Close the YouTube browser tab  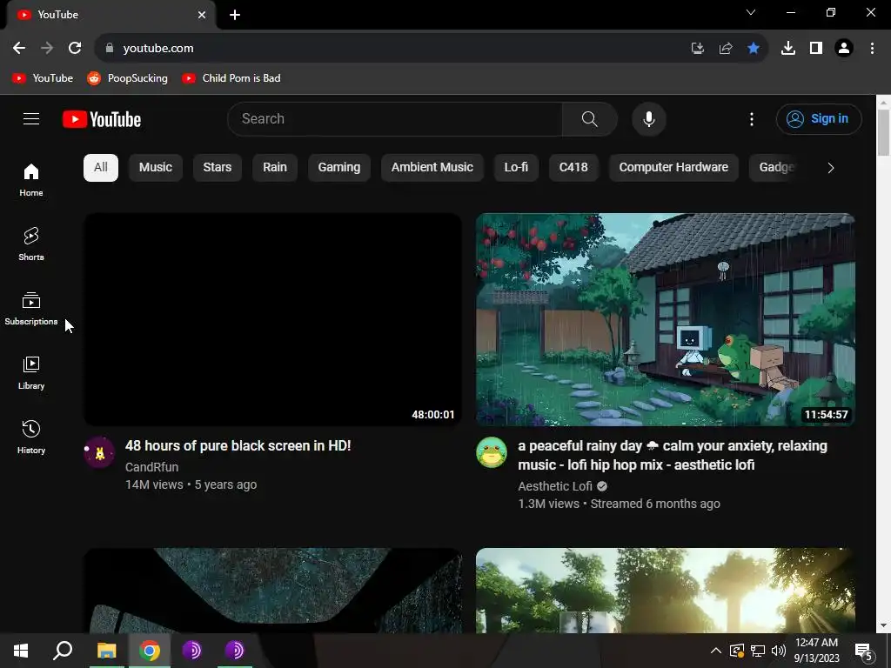click(x=202, y=15)
